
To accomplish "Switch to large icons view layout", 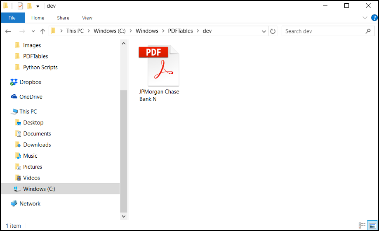I will click(372, 226).
